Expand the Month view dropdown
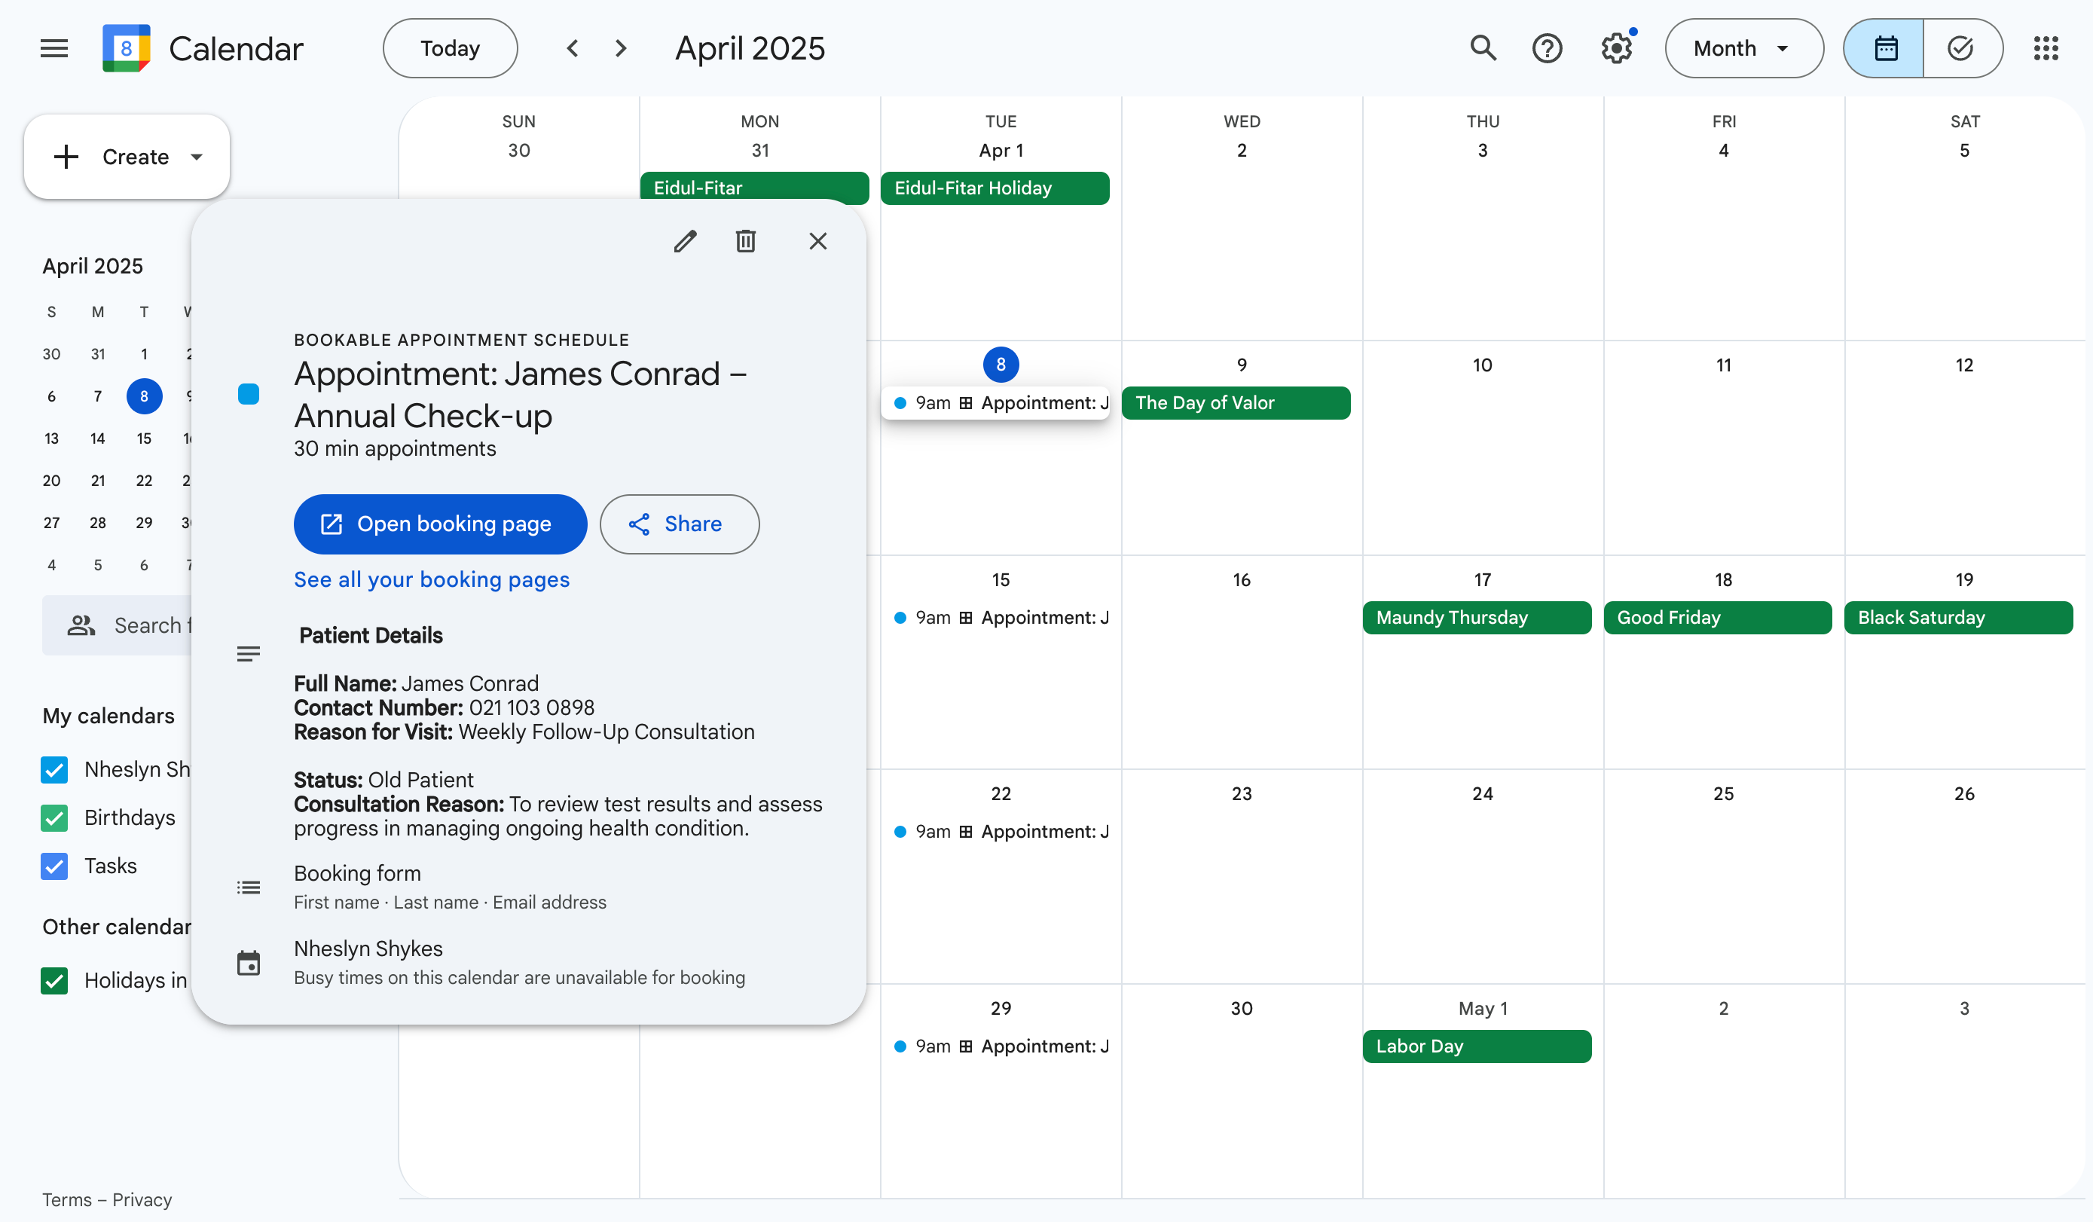Image resolution: width=2093 pixels, height=1222 pixels. (1743, 48)
